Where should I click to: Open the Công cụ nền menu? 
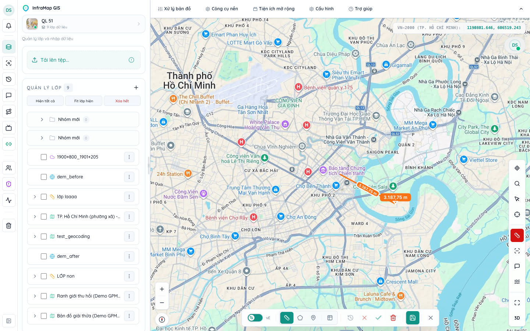(222, 9)
